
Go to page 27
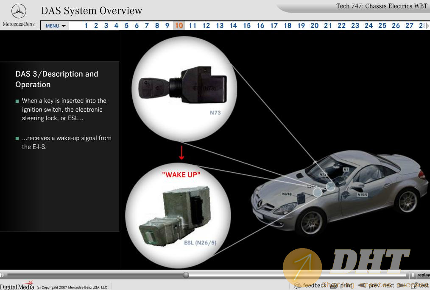click(409, 26)
